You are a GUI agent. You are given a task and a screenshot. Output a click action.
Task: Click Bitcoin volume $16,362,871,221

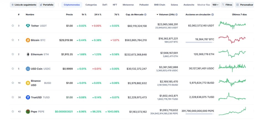168,39
